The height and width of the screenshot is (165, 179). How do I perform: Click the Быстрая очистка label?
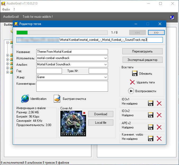click(74, 99)
